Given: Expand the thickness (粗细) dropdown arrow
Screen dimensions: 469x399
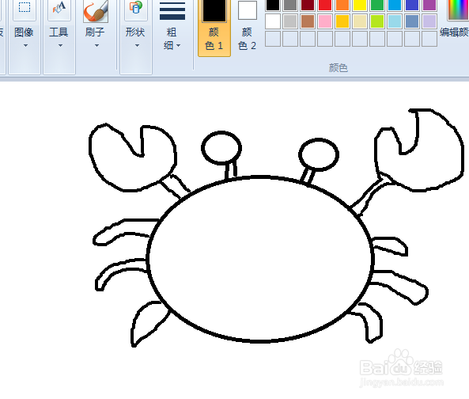Looking at the screenshot, I should point(179,45).
